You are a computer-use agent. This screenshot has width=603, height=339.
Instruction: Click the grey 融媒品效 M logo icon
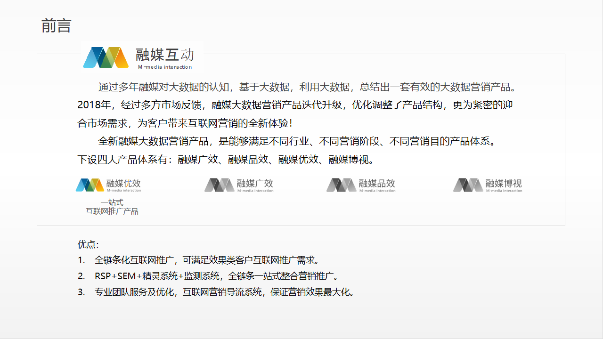pyautogui.click(x=341, y=185)
